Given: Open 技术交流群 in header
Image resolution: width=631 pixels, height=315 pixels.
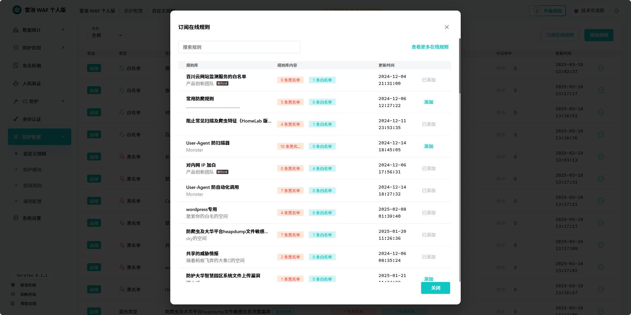Looking at the screenshot, I should 589,11.
